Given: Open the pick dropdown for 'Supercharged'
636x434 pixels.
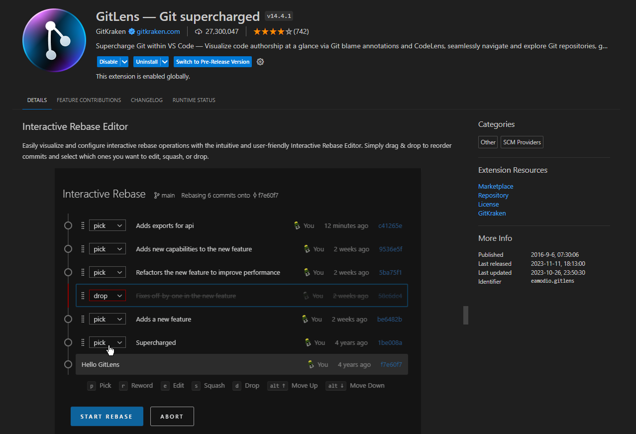Looking at the screenshot, I should click(x=107, y=342).
